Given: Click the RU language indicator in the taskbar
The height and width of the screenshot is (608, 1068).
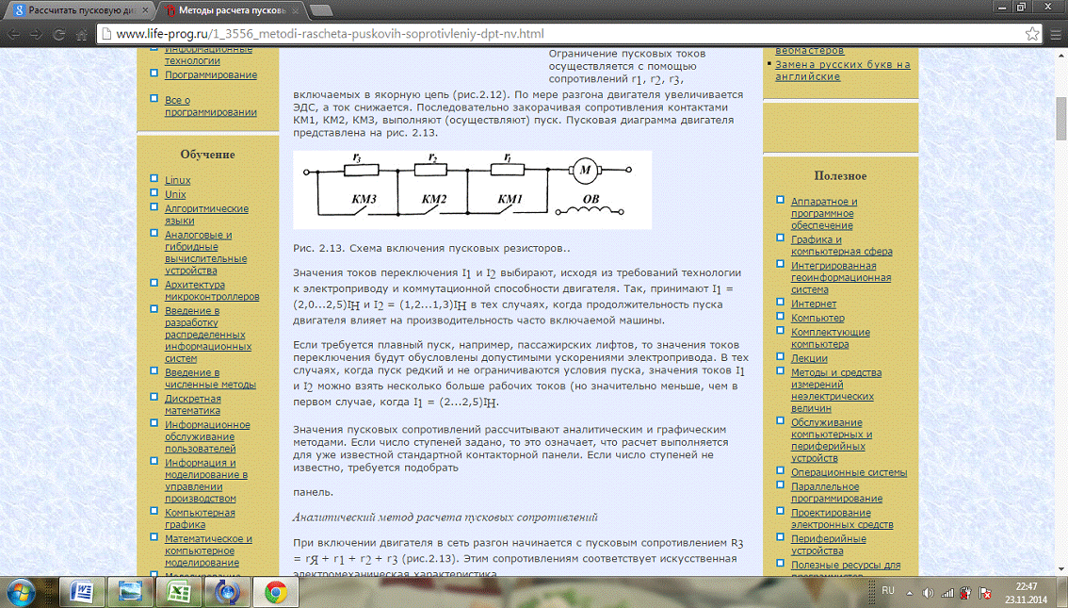Looking at the screenshot, I should 887,590.
